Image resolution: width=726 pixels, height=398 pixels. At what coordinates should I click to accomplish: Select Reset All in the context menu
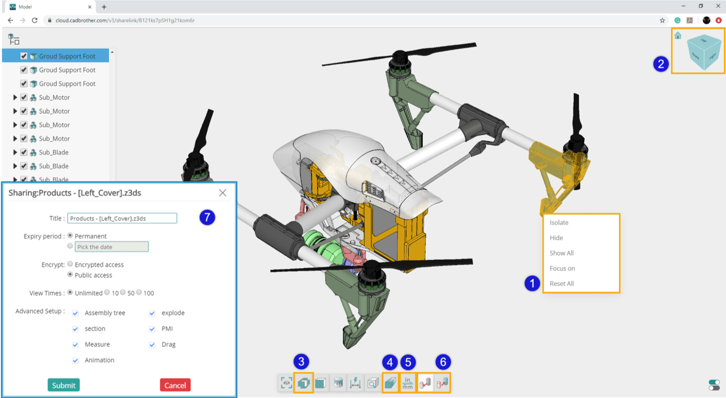coord(561,283)
